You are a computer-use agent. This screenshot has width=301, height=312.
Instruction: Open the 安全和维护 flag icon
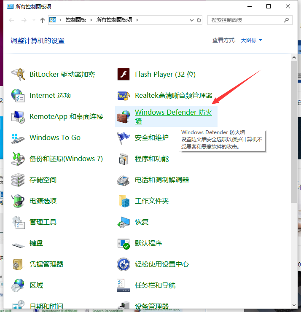click(123, 138)
